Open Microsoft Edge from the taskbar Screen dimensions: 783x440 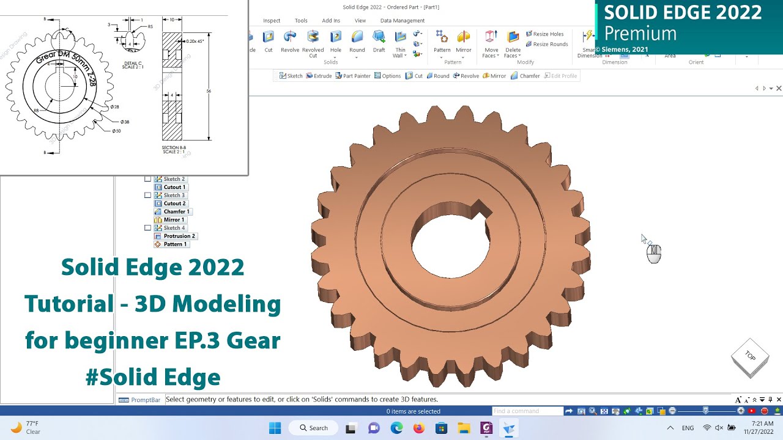coord(396,428)
